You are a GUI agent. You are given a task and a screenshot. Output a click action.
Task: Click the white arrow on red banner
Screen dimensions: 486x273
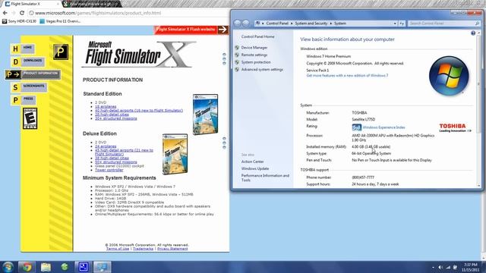(x=222, y=30)
